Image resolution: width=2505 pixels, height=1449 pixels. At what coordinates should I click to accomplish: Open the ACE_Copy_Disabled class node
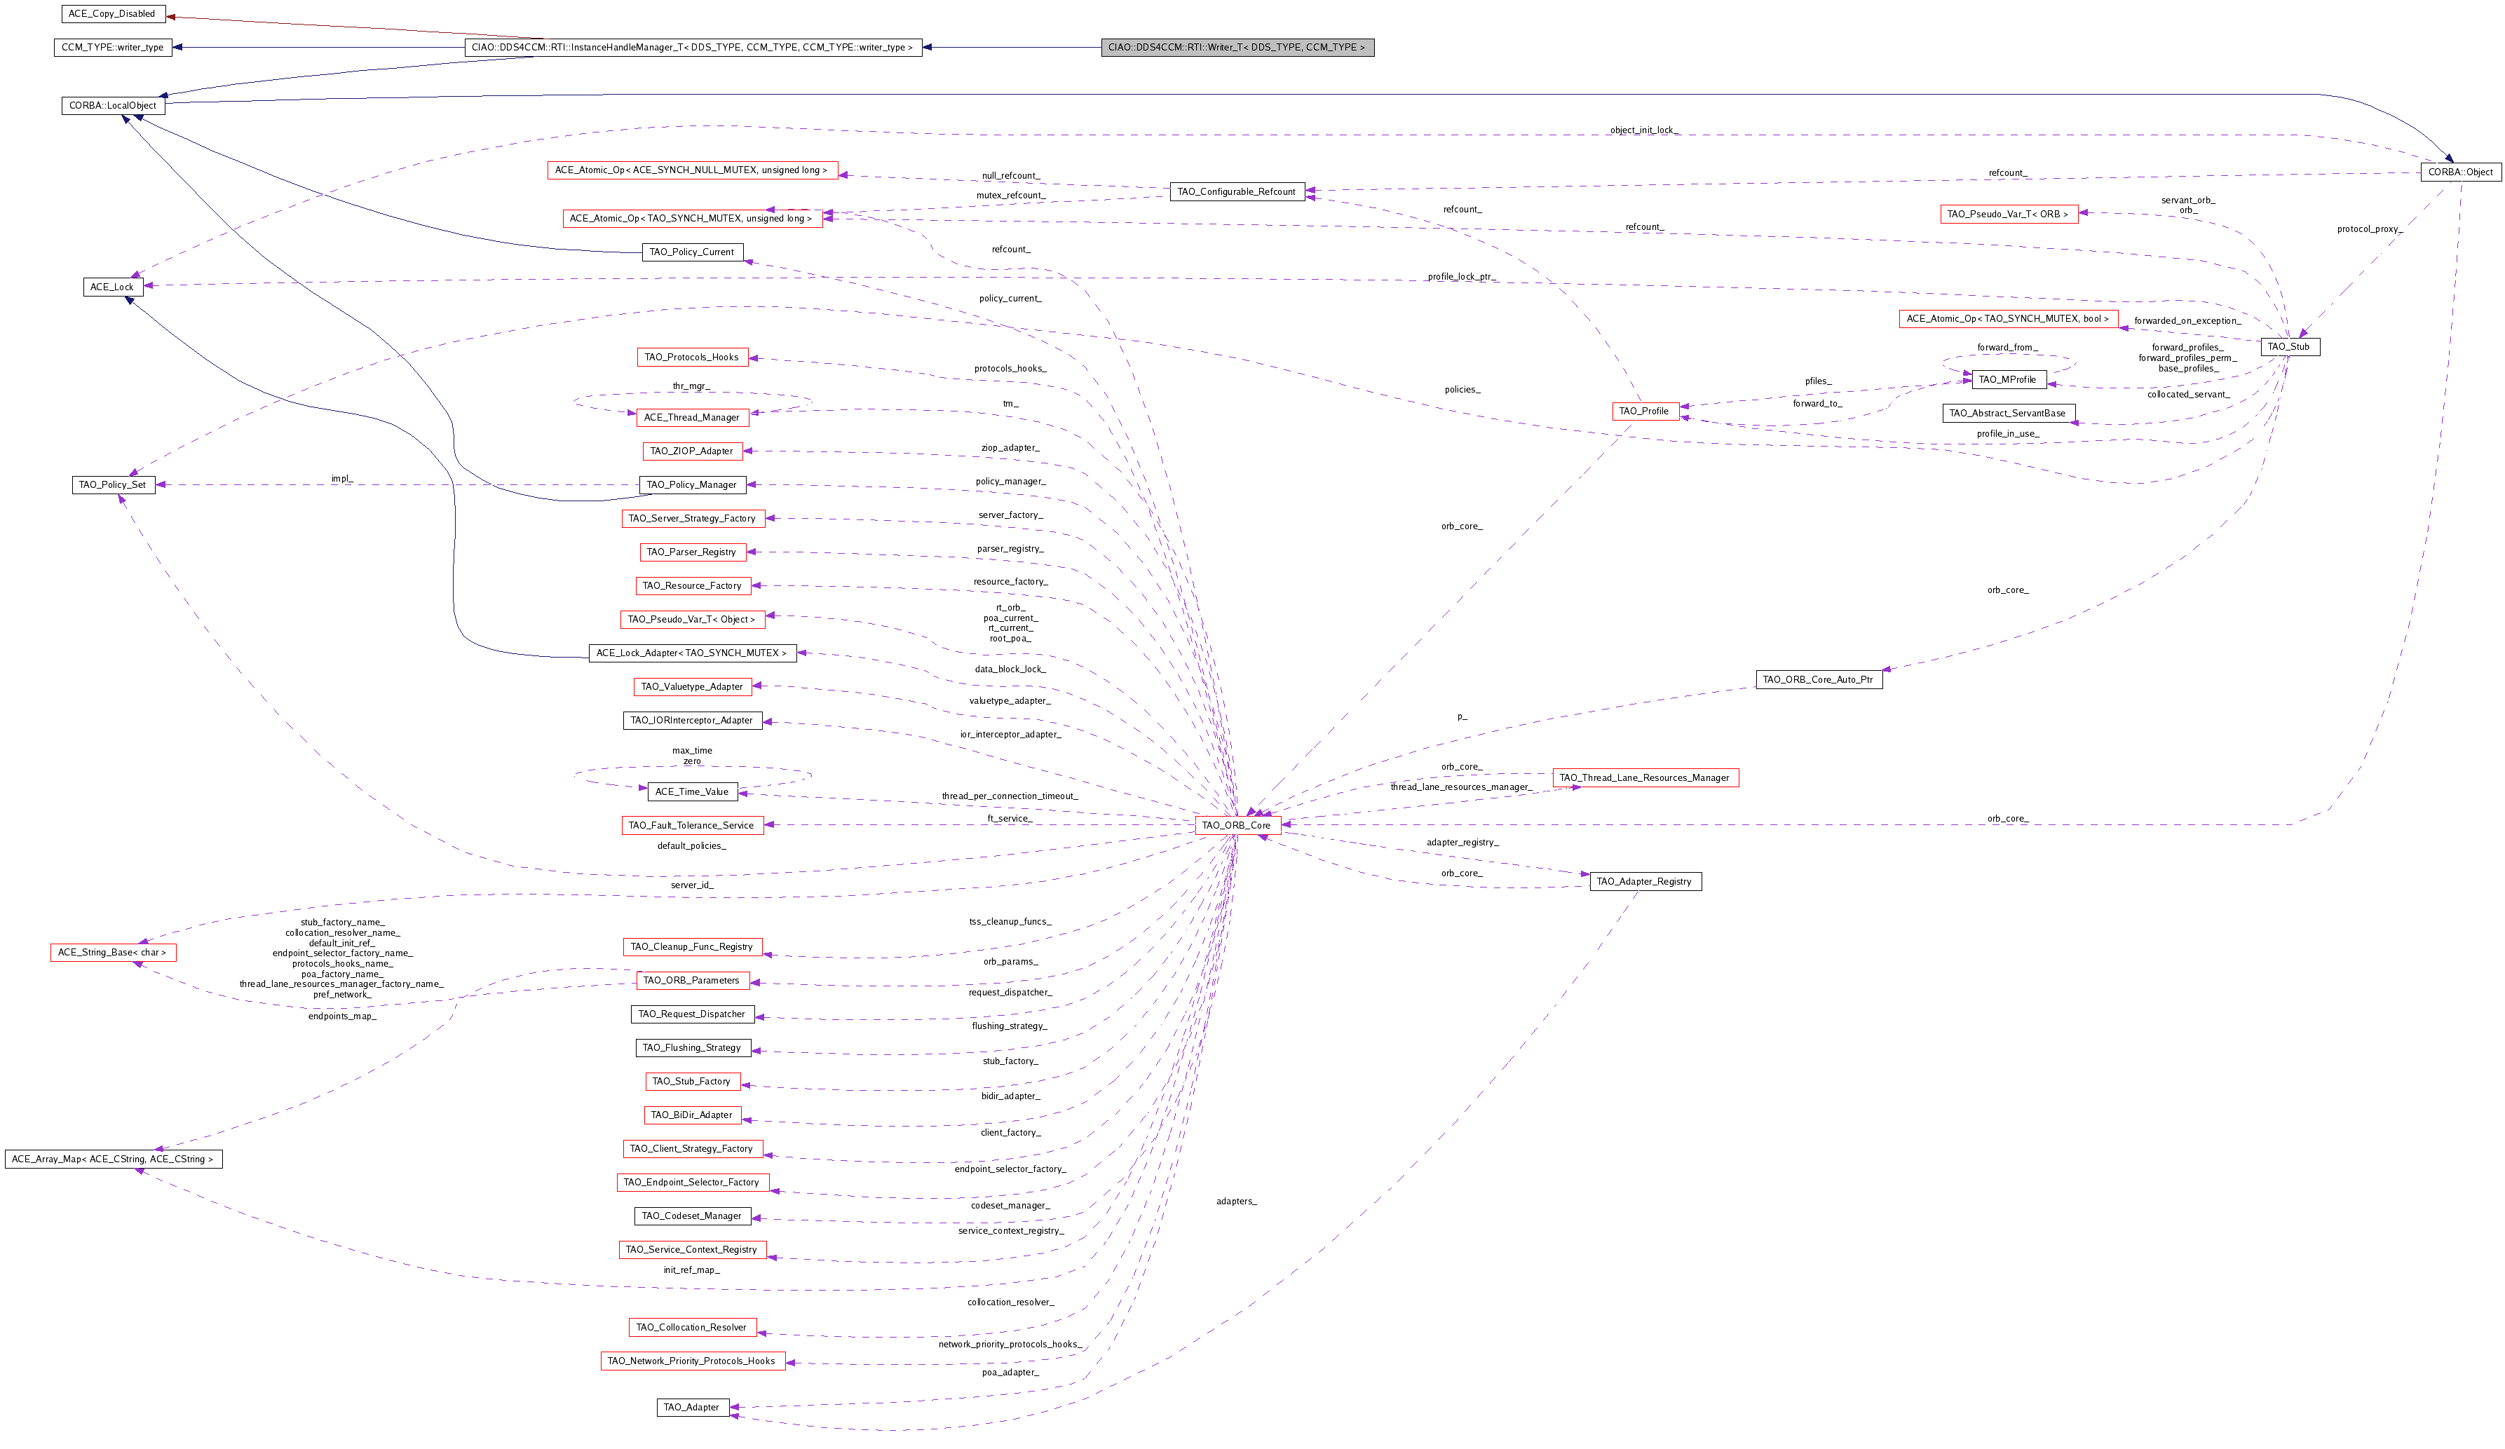(112, 14)
